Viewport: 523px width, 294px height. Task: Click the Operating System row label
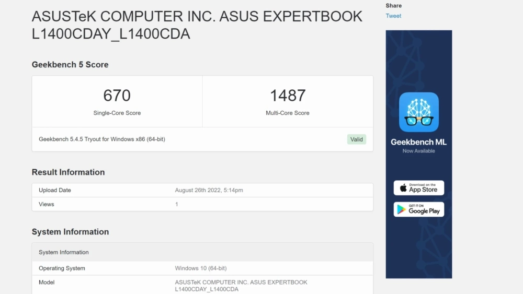[x=62, y=268]
